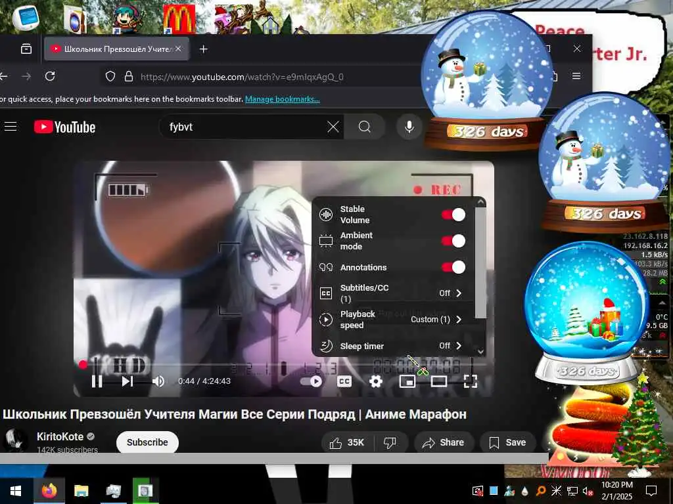This screenshot has height=504, width=673.
Task: Open File Explorer from taskbar
Action: pyautogui.click(x=81, y=491)
